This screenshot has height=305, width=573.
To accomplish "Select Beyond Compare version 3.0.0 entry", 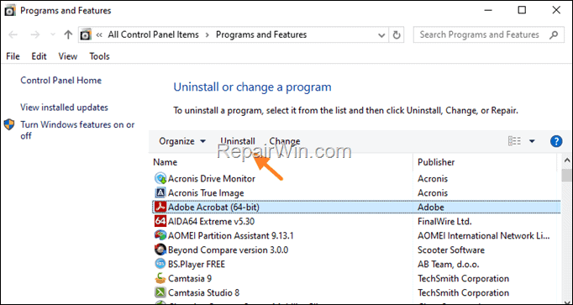I will 228,250.
